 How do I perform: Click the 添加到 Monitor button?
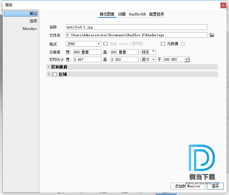click(188, 186)
